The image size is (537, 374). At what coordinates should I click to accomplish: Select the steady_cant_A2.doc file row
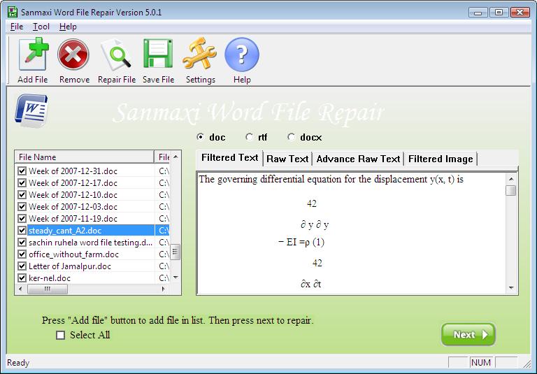click(x=91, y=230)
